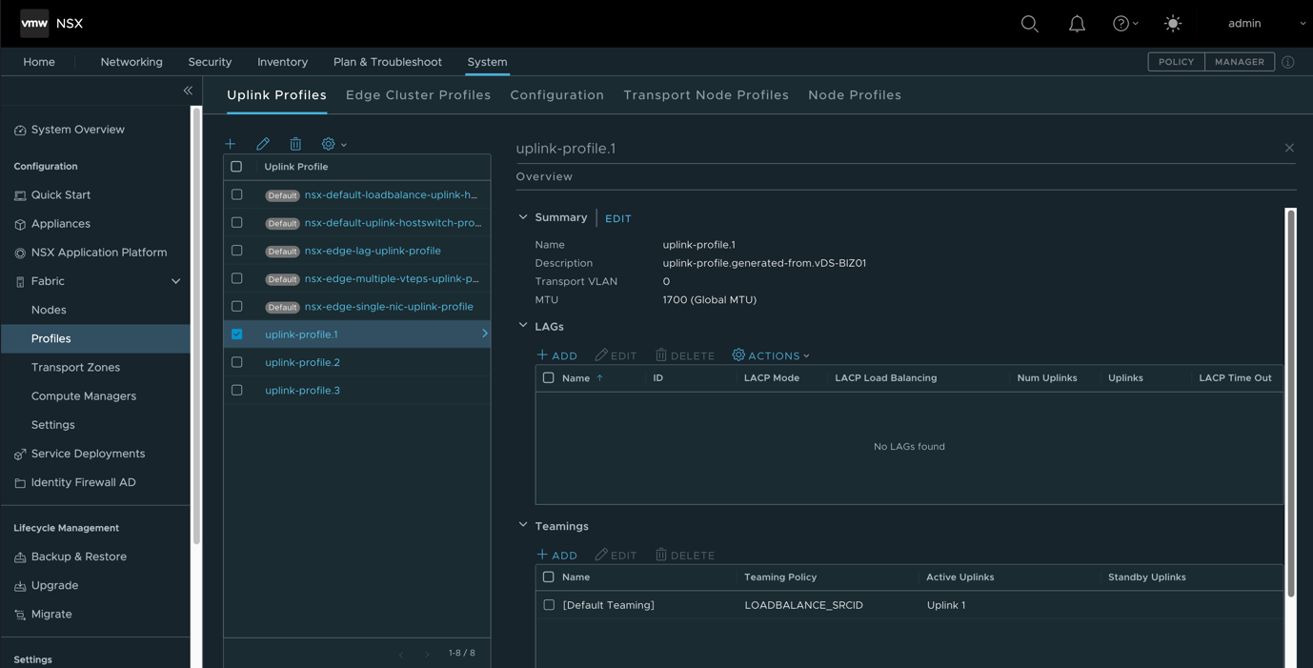Switch to MANAGER mode
This screenshot has height=668, width=1313.
pyautogui.click(x=1240, y=62)
